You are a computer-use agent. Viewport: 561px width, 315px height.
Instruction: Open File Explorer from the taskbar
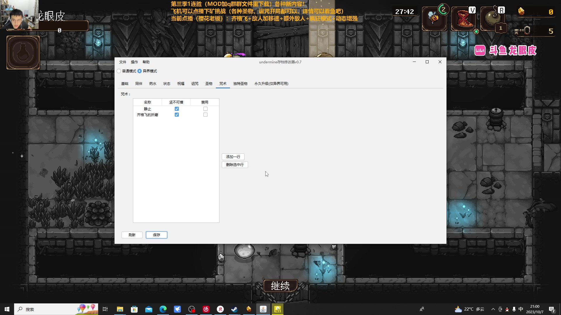point(120,309)
